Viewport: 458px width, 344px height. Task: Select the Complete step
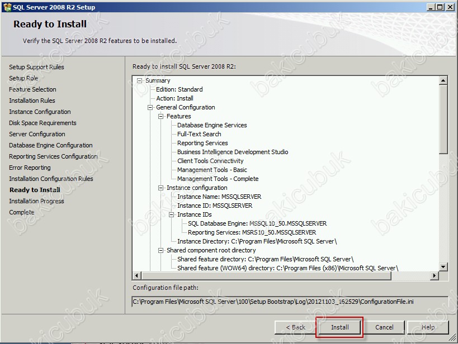[22, 212]
